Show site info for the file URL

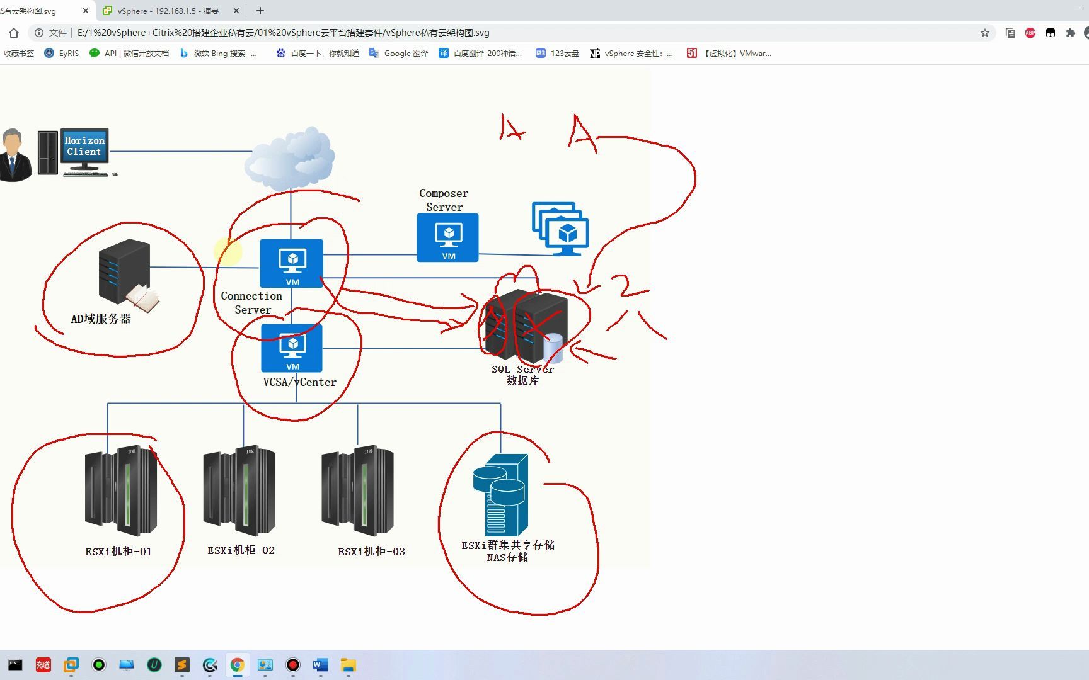tap(39, 33)
